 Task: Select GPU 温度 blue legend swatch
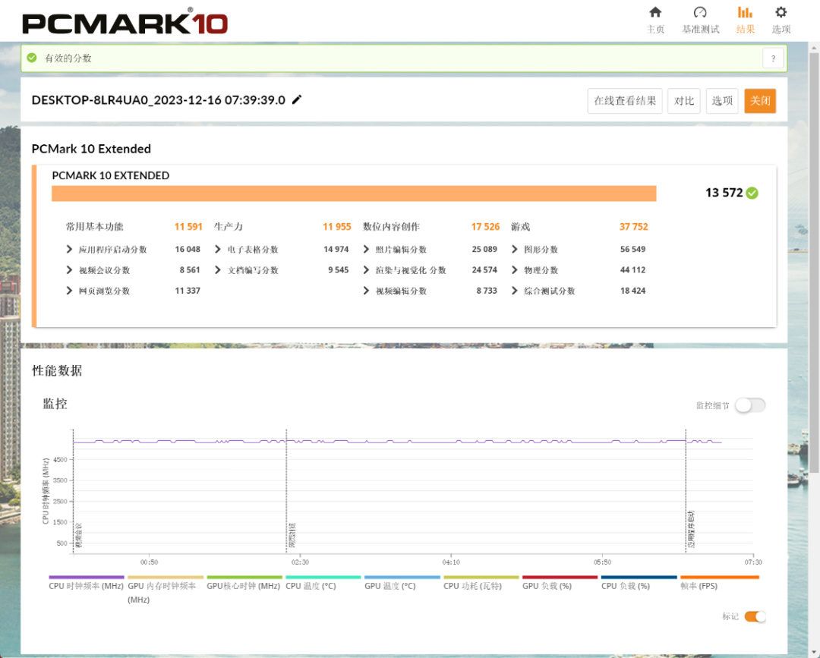402,577
